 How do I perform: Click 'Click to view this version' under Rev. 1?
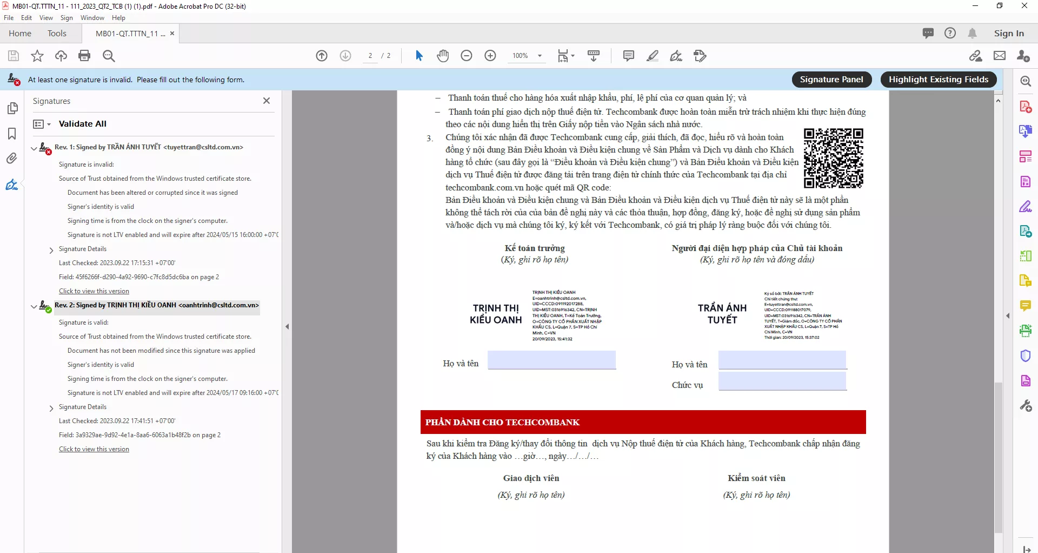tap(94, 291)
